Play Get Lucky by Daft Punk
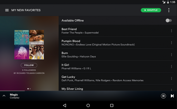The height and width of the screenshot is (109, 177). tap(106, 79)
